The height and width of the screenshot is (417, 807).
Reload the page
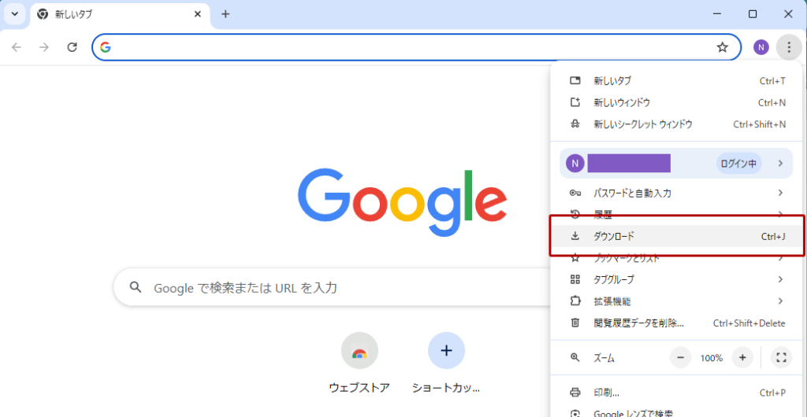point(73,47)
